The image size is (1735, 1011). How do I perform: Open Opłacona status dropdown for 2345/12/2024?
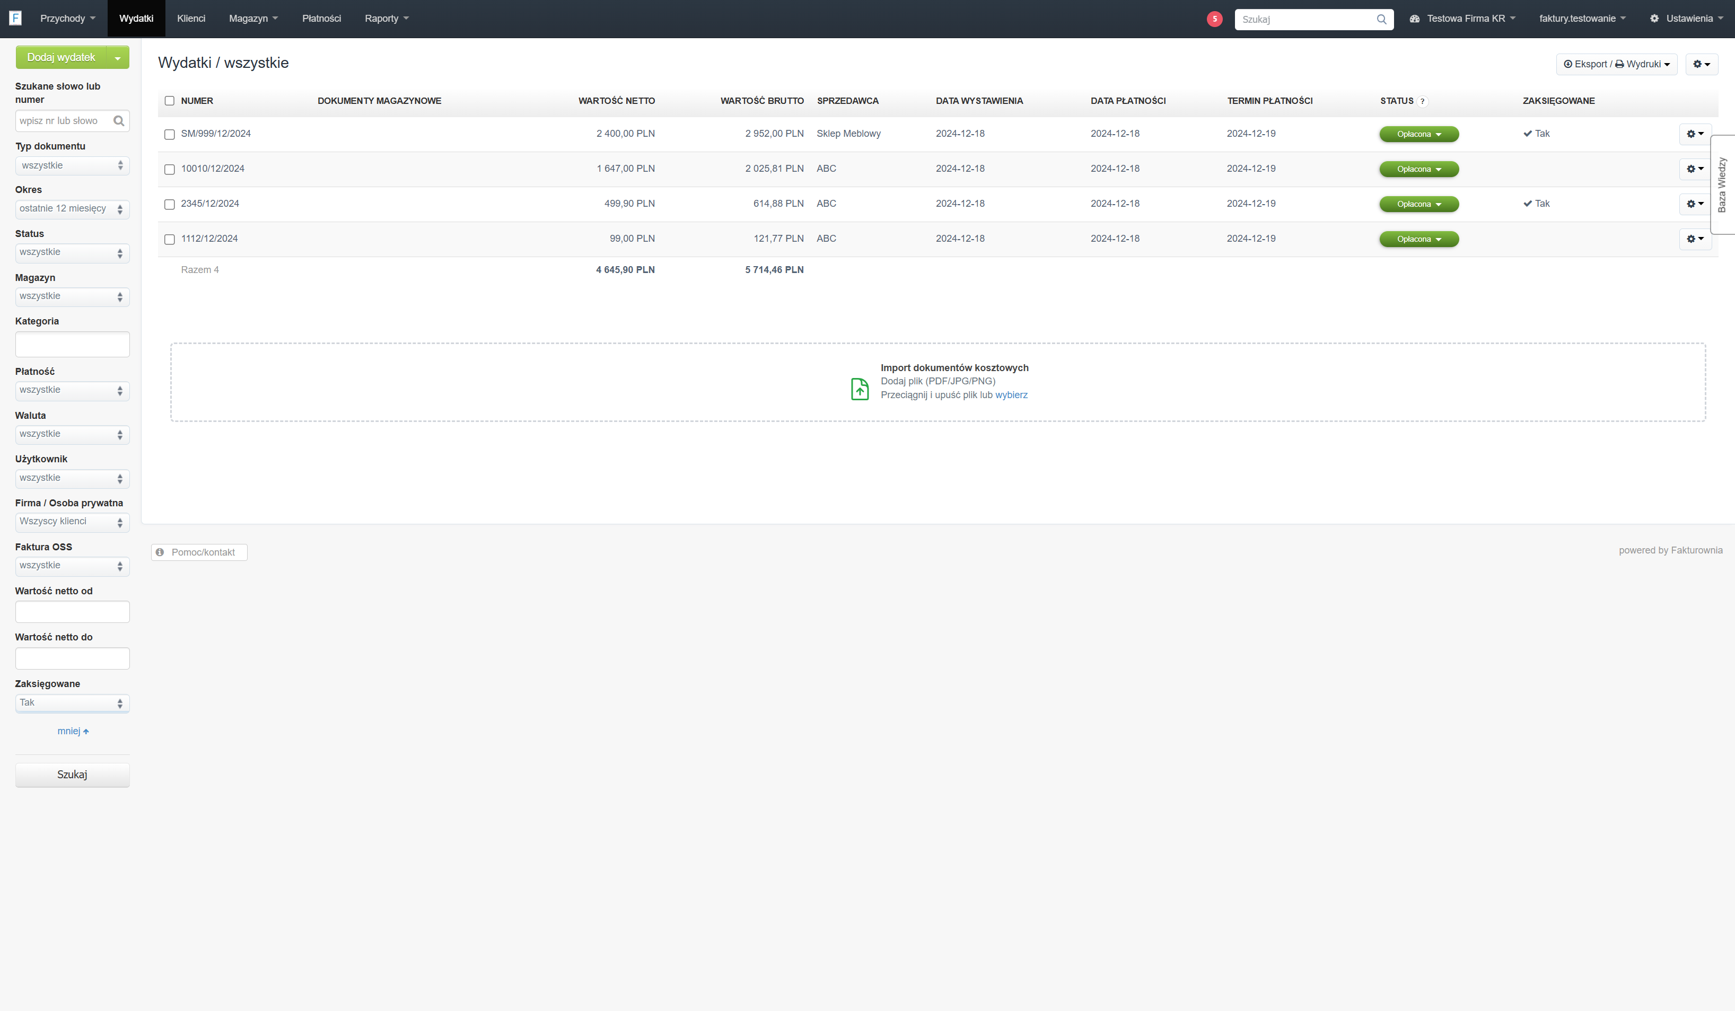pos(1418,205)
